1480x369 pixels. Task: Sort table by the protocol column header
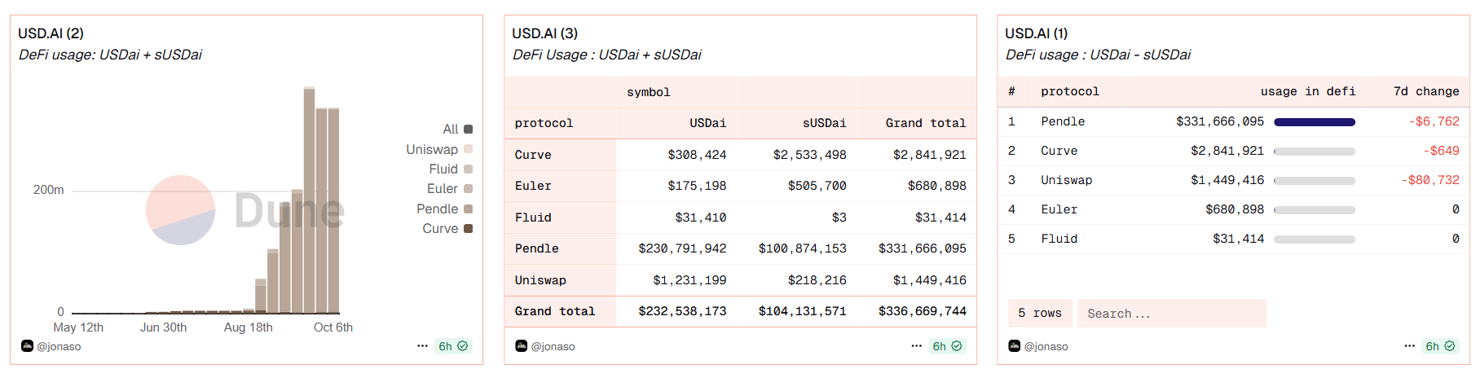[1069, 91]
